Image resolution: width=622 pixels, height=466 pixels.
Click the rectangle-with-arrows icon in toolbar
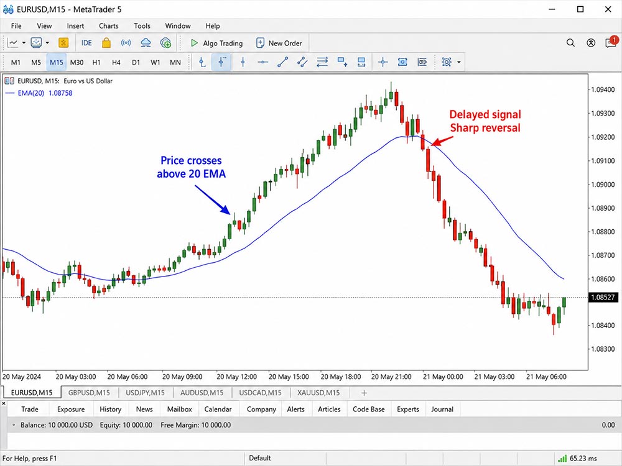point(361,62)
